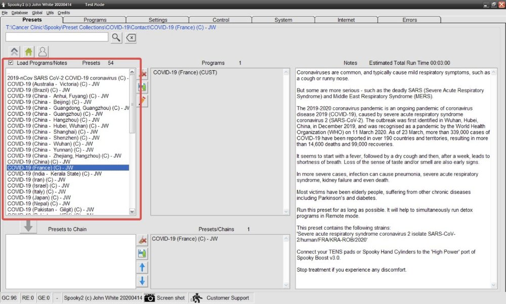Click the magnifying glass search icon
The height and width of the screenshot is (304, 506).
[116, 37]
